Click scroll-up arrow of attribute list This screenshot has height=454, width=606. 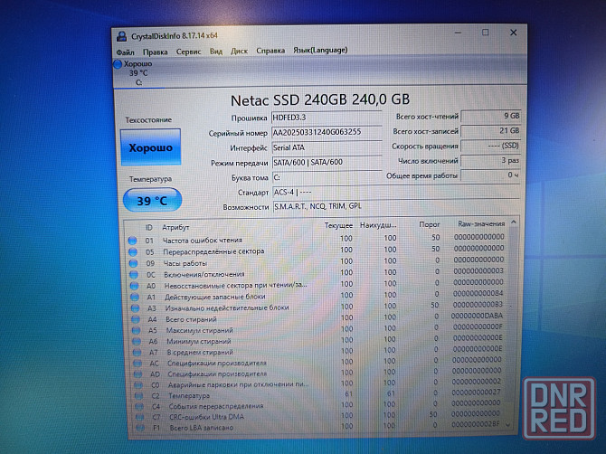pos(513,222)
